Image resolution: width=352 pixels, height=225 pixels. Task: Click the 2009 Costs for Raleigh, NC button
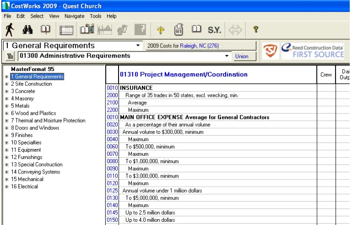201,46
